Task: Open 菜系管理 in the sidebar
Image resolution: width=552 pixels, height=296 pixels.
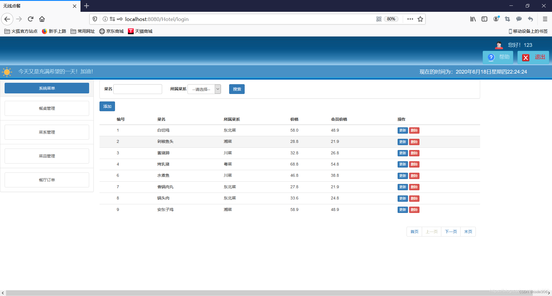Action: (47, 132)
